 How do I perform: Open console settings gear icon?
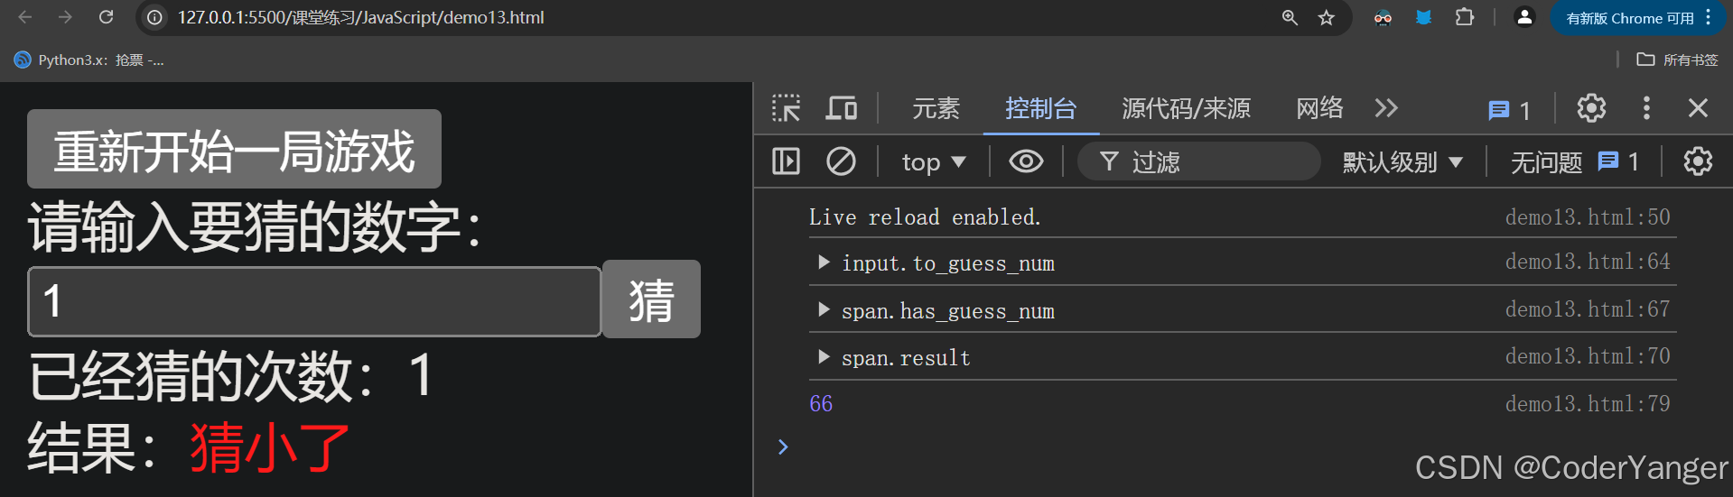(x=1698, y=161)
